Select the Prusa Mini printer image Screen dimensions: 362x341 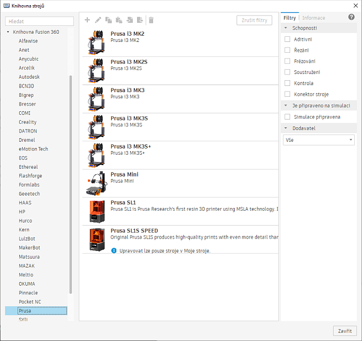[97, 184]
